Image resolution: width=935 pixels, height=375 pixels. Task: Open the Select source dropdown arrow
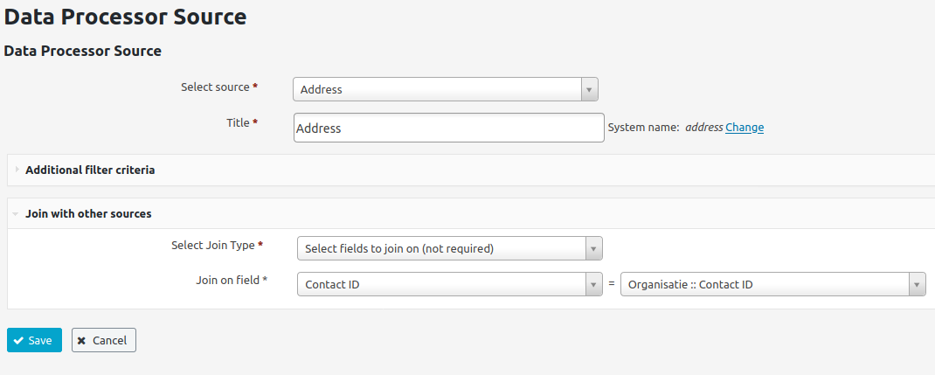589,89
